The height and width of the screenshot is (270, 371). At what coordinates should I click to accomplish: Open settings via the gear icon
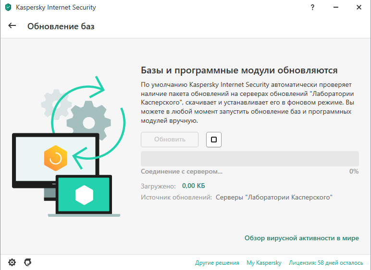pos(12,262)
